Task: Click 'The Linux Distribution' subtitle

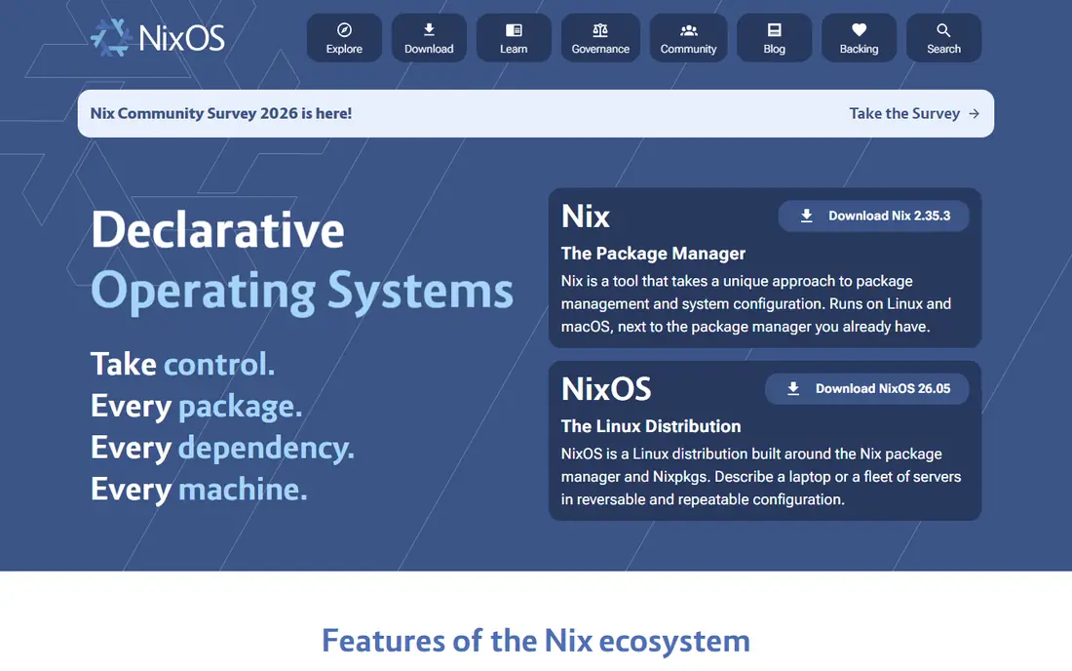Action: (651, 426)
